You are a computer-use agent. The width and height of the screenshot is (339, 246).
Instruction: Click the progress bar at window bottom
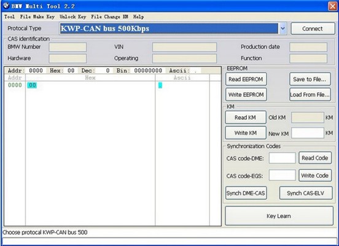(x=169, y=240)
